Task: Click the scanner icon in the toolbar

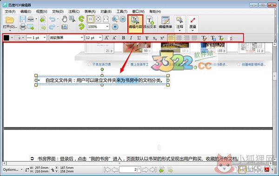Action: pos(31,19)
